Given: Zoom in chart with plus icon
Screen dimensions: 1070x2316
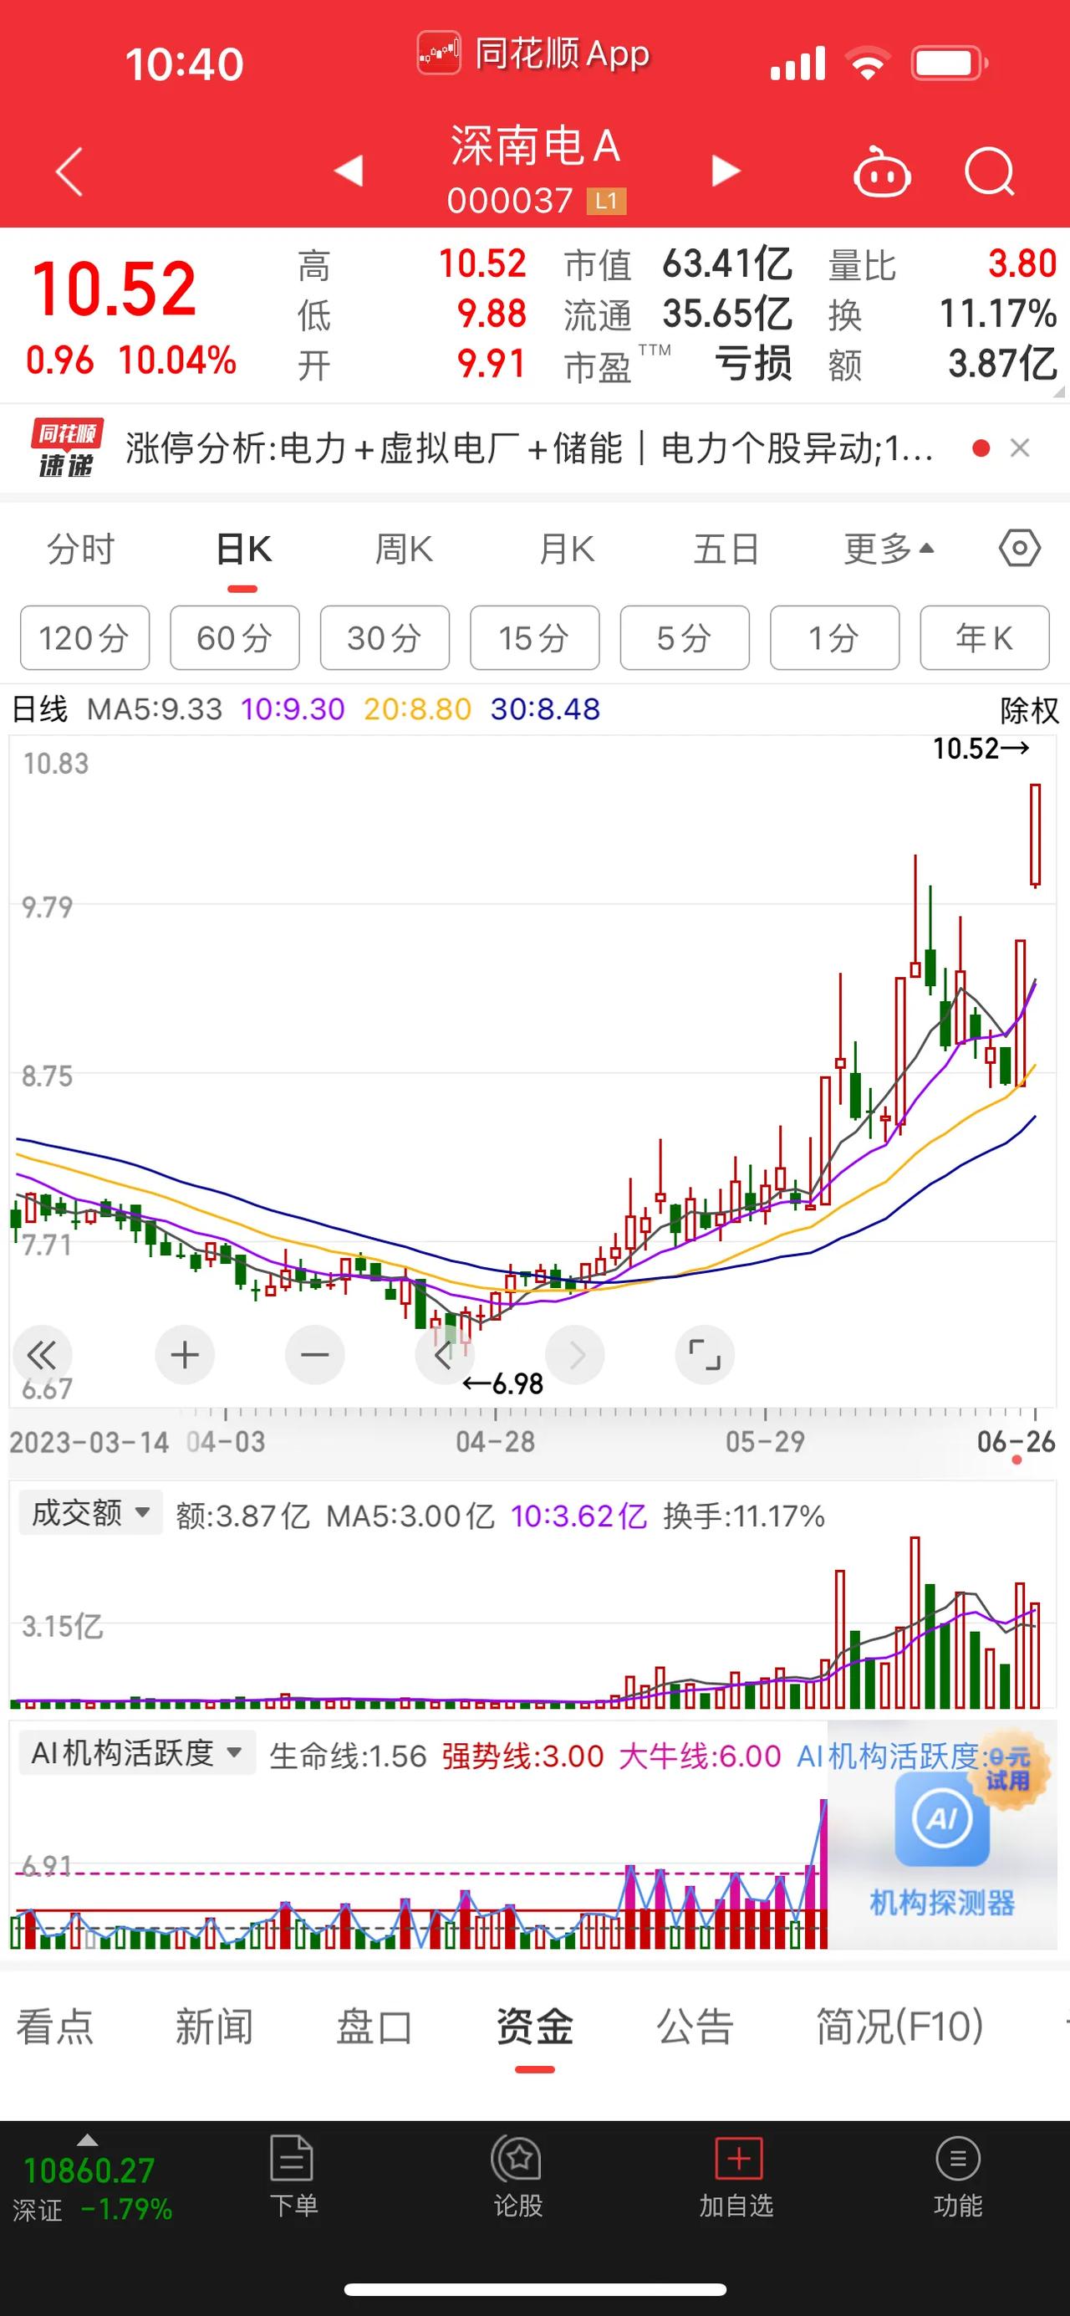Looking at the screenshot, I should click(x=184, y=1355).
